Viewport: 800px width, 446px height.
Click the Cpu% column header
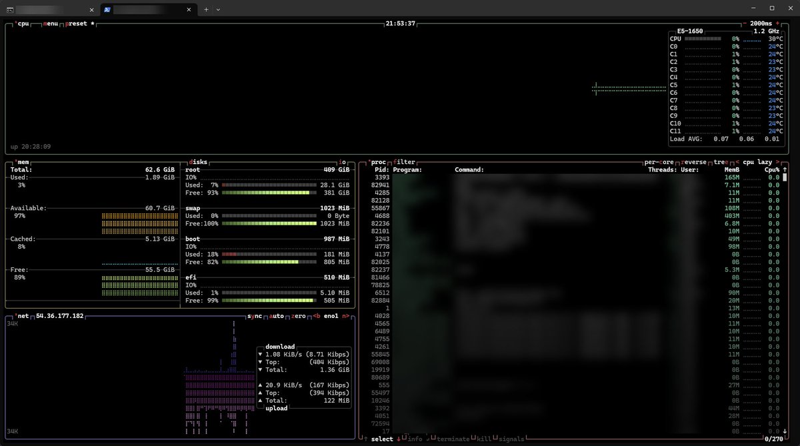coord(772,170)
